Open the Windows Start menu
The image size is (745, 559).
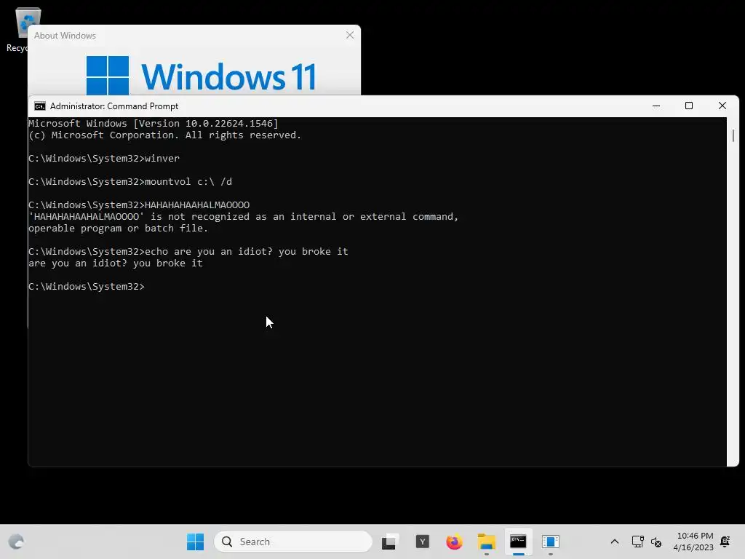[195, 542]
